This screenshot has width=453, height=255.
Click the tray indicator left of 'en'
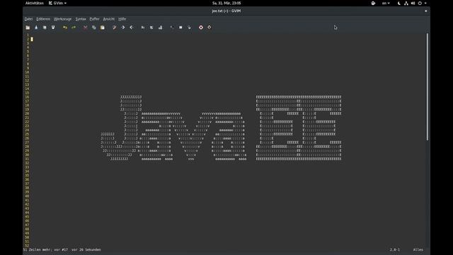click(373, 3)
